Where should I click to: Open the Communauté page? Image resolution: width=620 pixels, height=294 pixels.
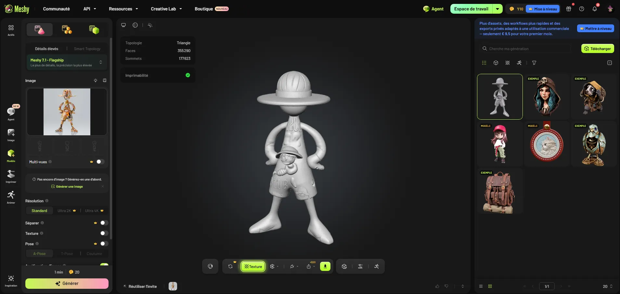tap(57, 9)
